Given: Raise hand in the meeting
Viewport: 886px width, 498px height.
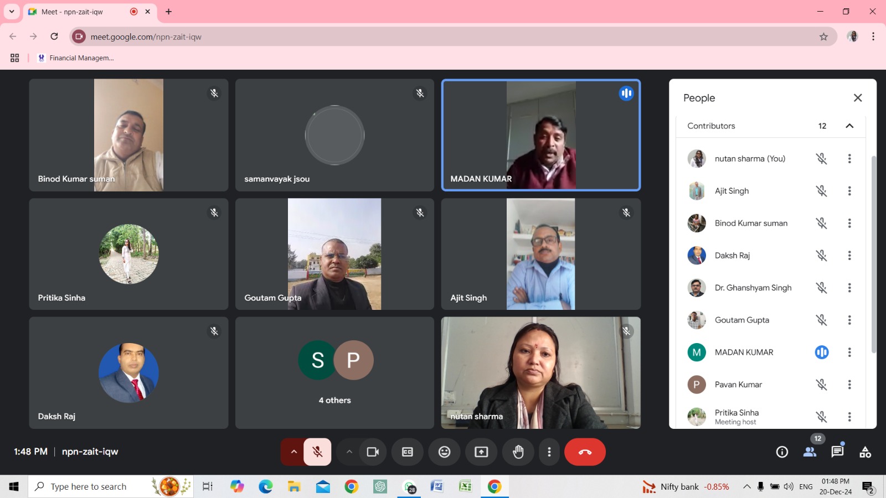Looking at the screenshot, I should coord(518,452).
